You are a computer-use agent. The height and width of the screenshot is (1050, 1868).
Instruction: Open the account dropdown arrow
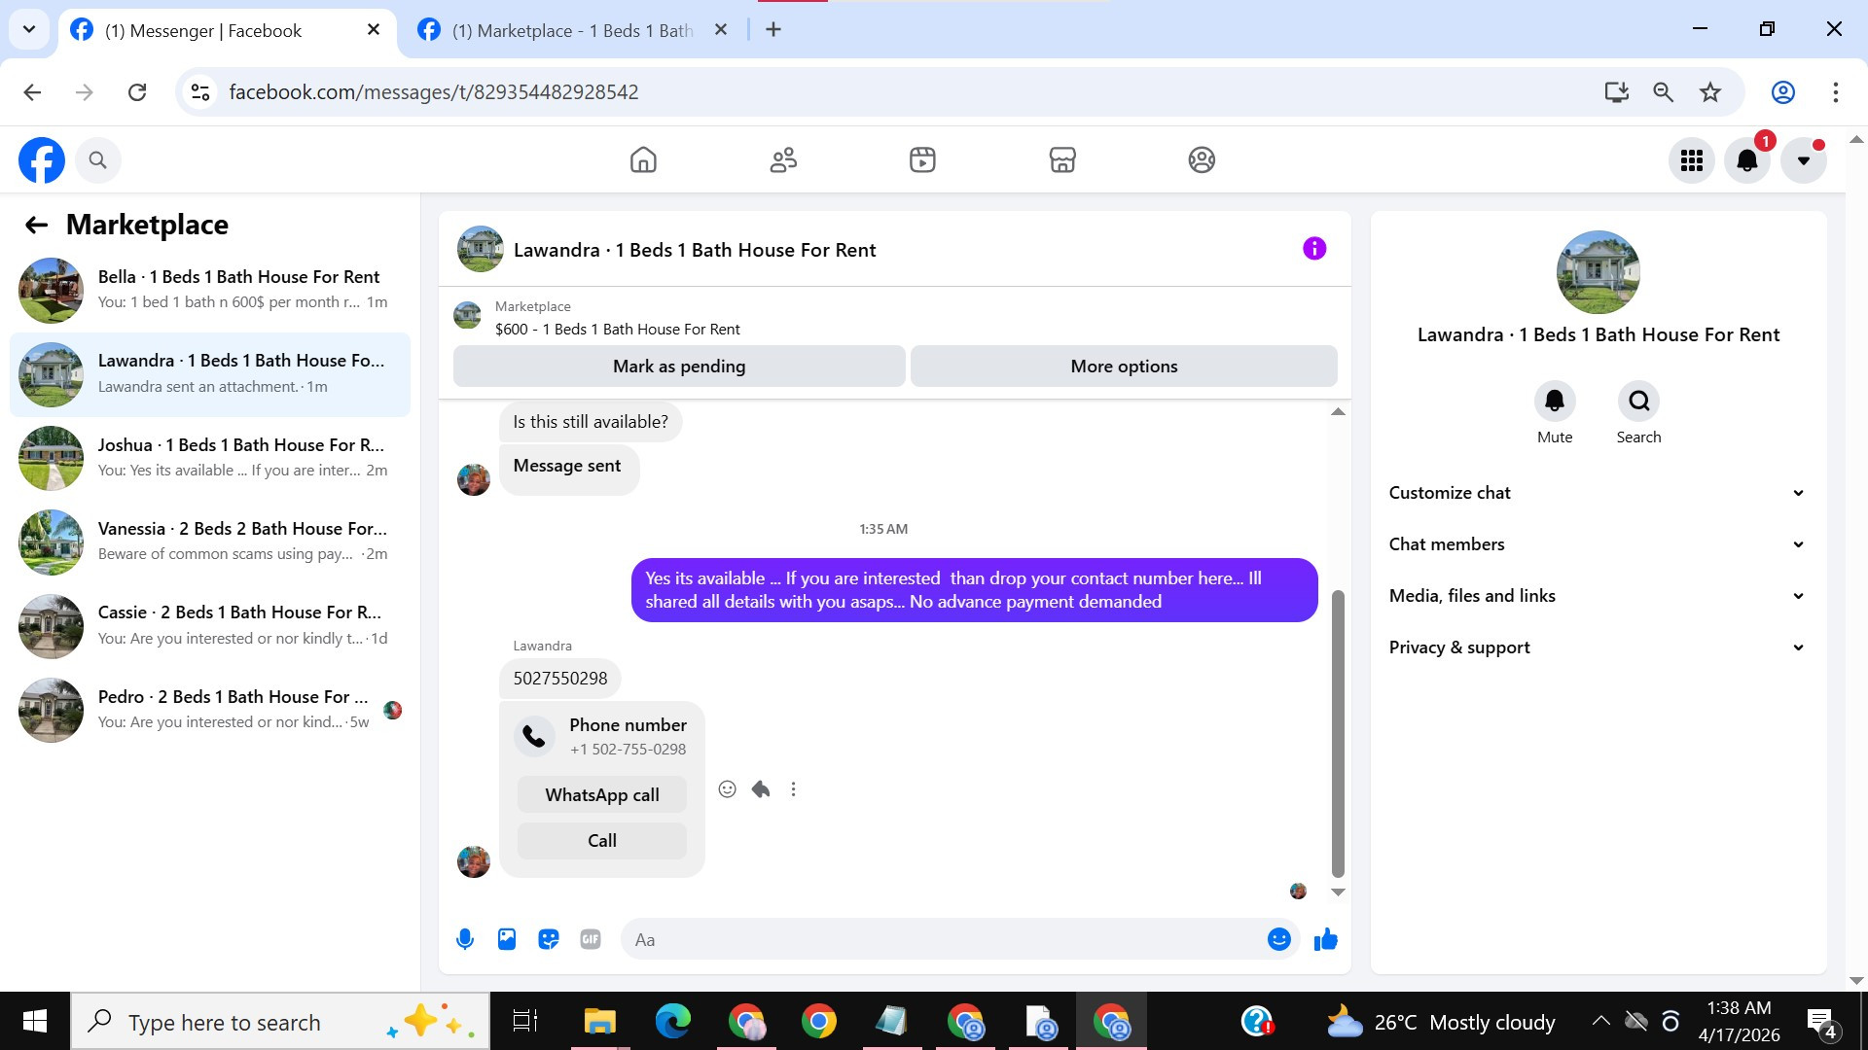(x=1804, y=160)
